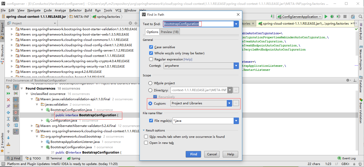Click the Find button in dialog
The image size is (364, 167).
pyautogui.click(x=194, y=154)
